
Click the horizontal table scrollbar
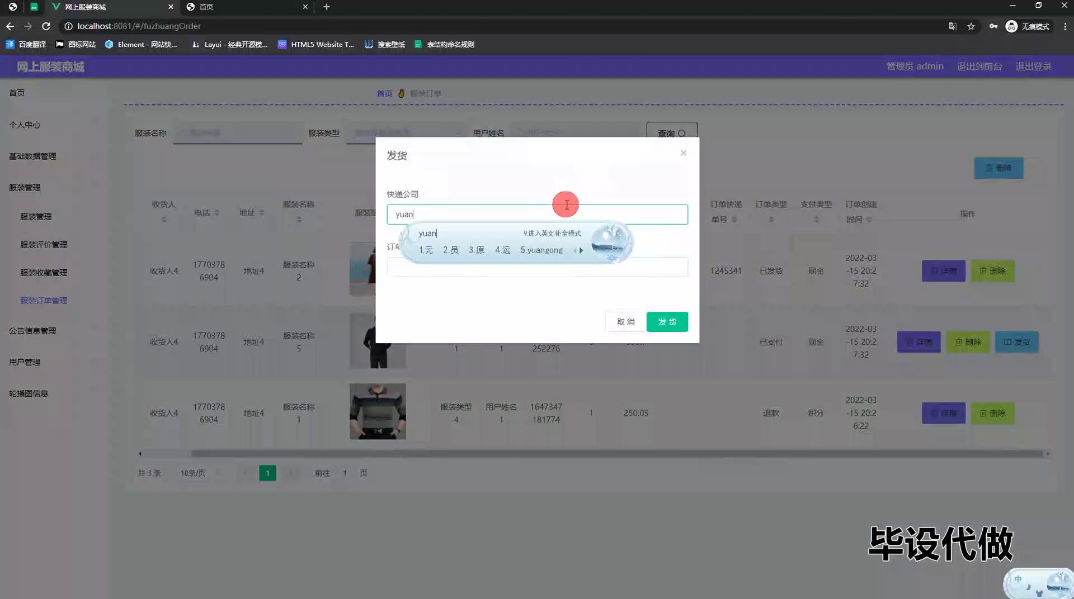point(615,454)
